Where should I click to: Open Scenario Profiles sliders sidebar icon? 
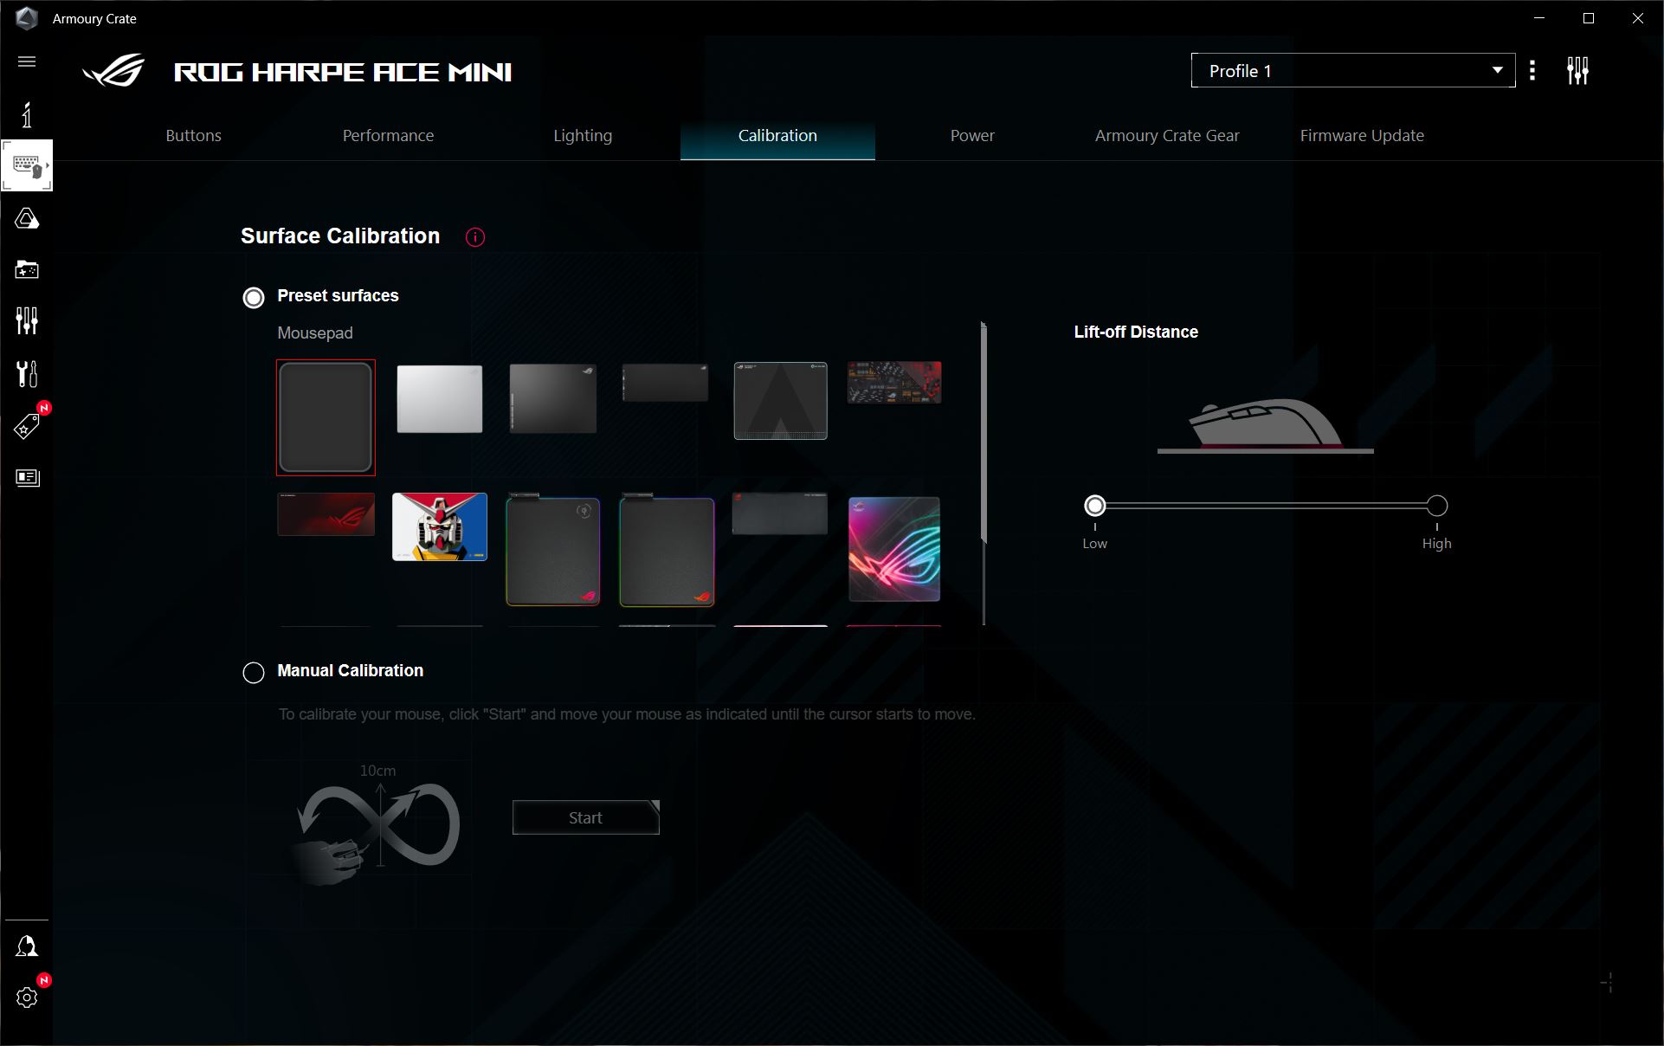point(27,320)
